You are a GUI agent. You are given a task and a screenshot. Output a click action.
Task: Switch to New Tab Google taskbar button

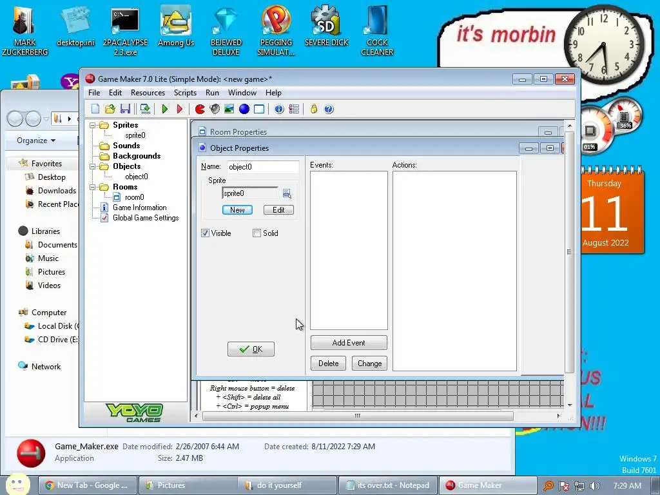point(88,485)
